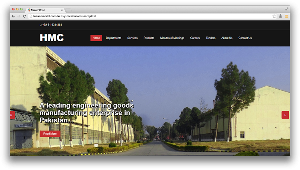Open a new tab next to Biznes World
Image resolution: width=300 pixels, height=170 pixels.
coord(69,10)
